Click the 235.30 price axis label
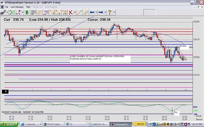This screenshot has width=204, height=127. point(196,75)
